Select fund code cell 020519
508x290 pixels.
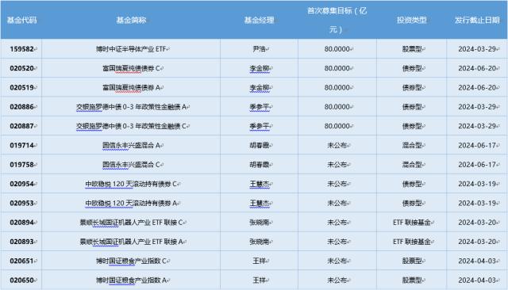[x=21, y=88]
